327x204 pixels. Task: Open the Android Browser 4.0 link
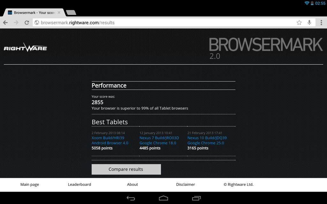(x=110, y=143)
